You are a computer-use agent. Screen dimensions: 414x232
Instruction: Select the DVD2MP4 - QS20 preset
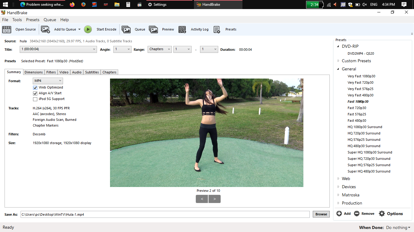point(361,53)
